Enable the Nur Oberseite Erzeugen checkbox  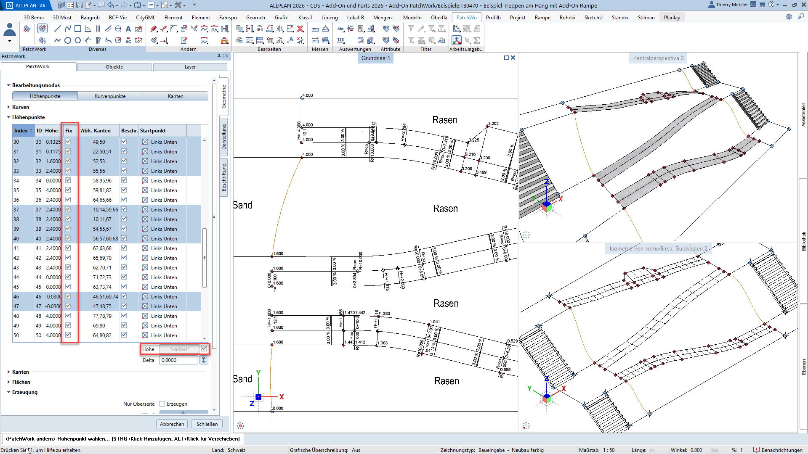point(162,404)
